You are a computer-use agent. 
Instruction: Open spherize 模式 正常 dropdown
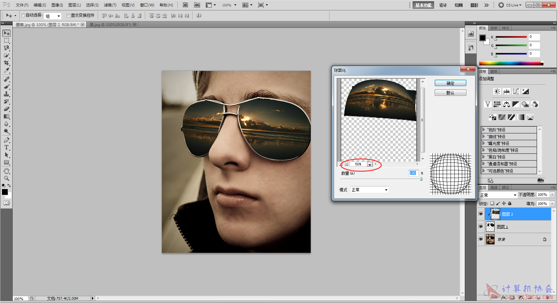pos(369,190)
